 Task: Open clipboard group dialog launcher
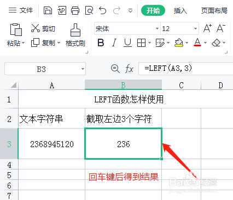click(87, 52)
